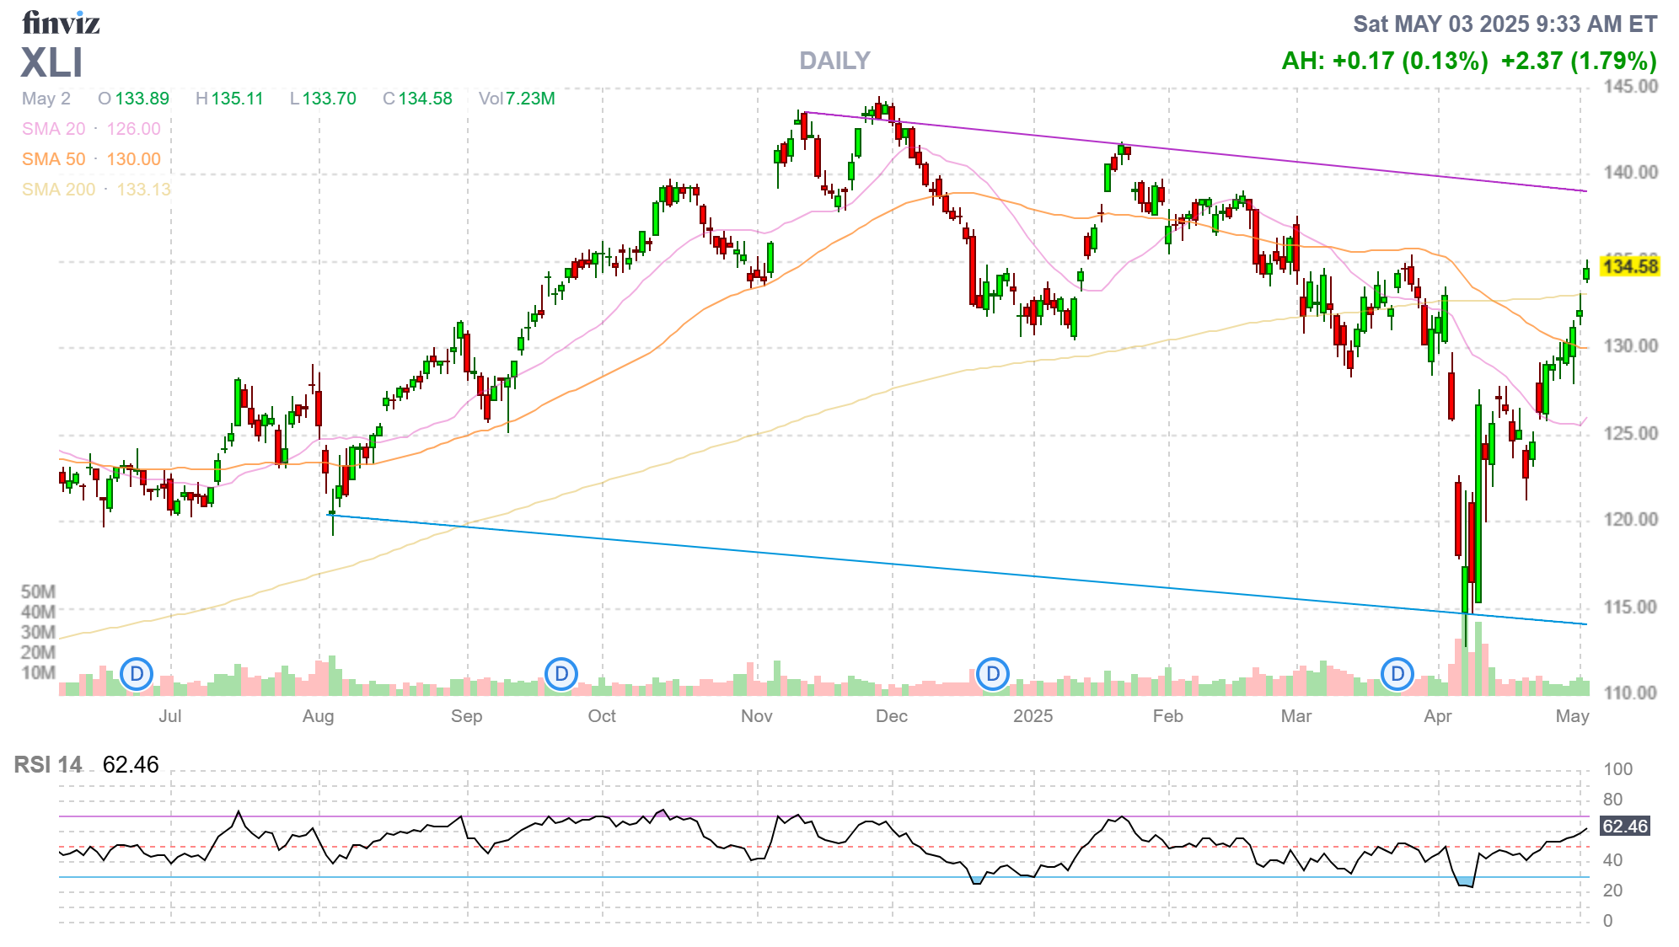Click the dividend marker left of 2025

pyautogui.click(x=993, y=674)
